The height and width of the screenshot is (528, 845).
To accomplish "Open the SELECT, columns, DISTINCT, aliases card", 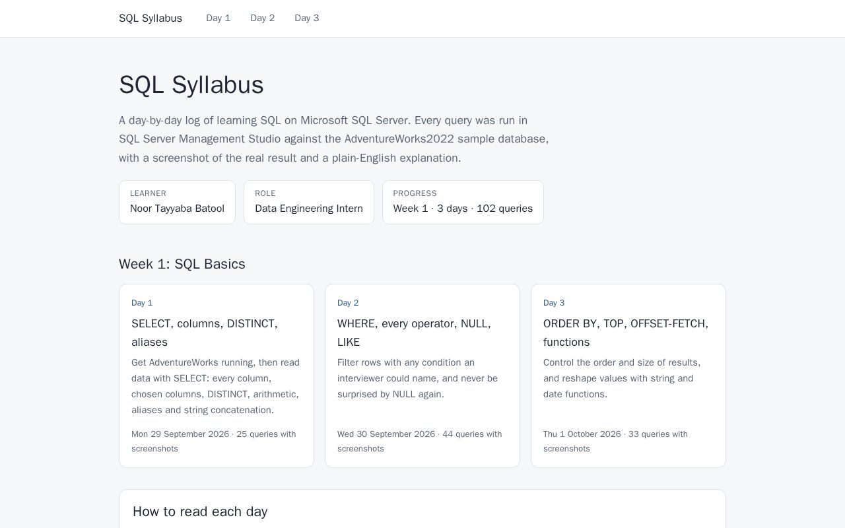I will pyautogui.click(x=217, y=376).
